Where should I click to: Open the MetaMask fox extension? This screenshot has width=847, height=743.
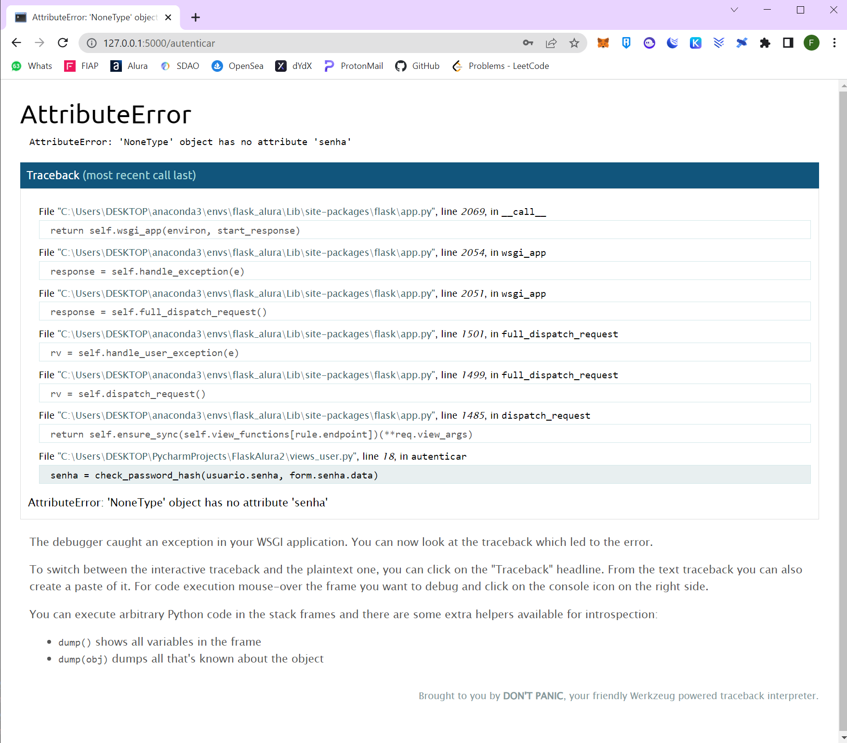point(603,43)
